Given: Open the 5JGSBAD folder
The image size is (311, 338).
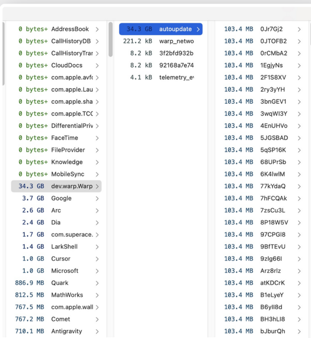Looking at the screenshot, I should pos(274,138).
